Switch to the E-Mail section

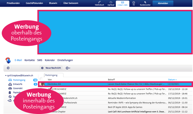pos(18,60)
